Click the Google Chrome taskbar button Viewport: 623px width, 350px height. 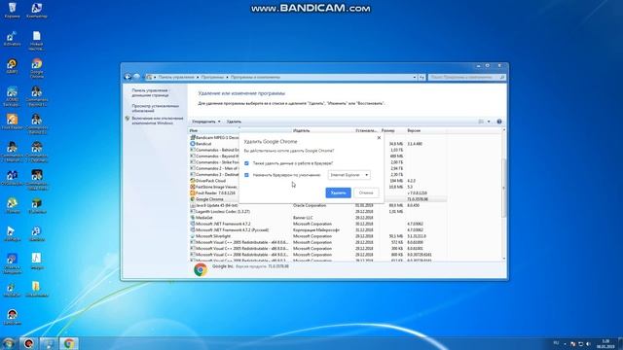point(69,343)
